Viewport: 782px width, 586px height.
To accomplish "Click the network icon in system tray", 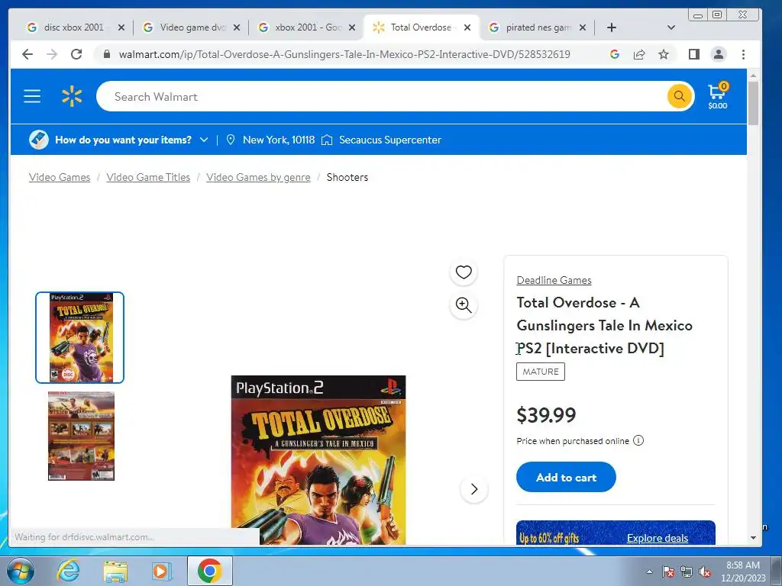I will 687,572.
